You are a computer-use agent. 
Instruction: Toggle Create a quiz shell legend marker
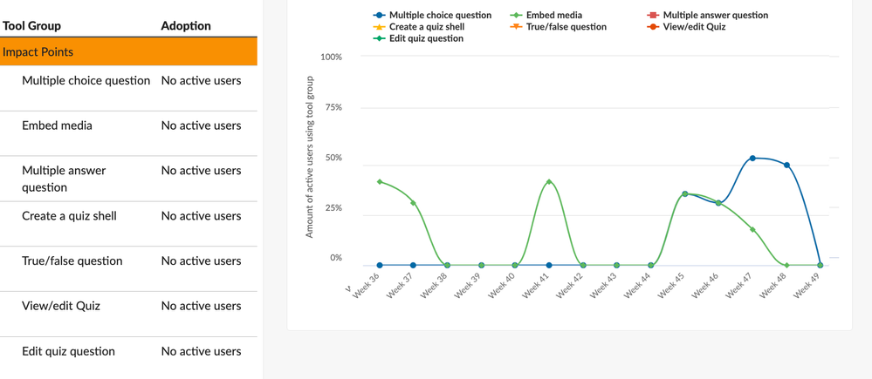379,27
